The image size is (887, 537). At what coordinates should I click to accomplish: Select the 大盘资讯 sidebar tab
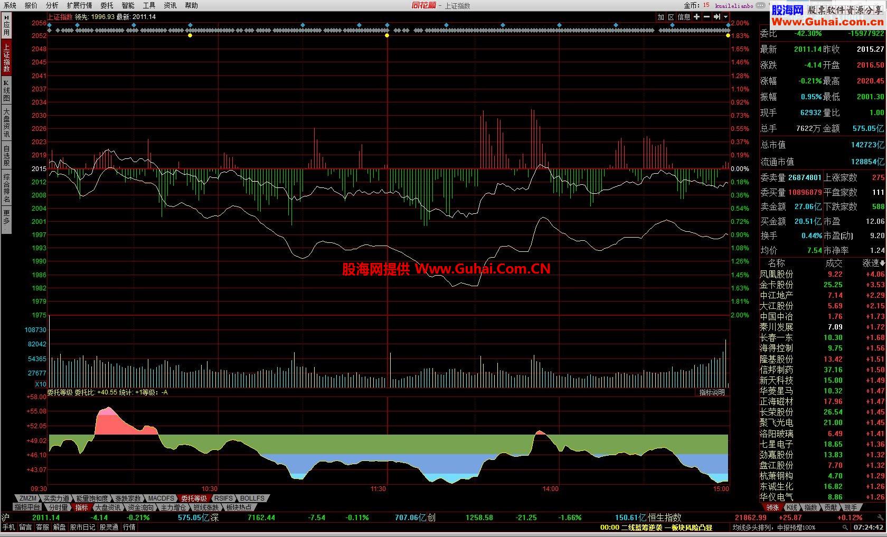[6, 123]
